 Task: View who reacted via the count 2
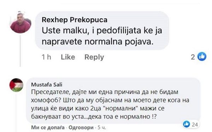point(193,57)
